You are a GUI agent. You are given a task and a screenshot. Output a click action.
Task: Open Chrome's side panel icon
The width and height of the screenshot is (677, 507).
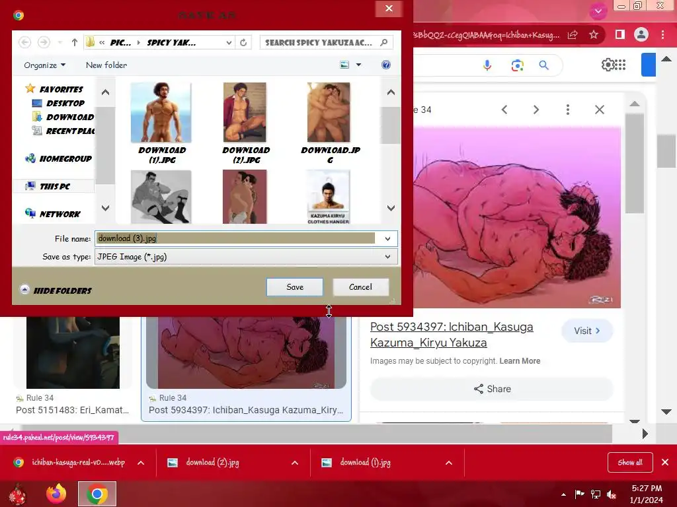[620, 34]
